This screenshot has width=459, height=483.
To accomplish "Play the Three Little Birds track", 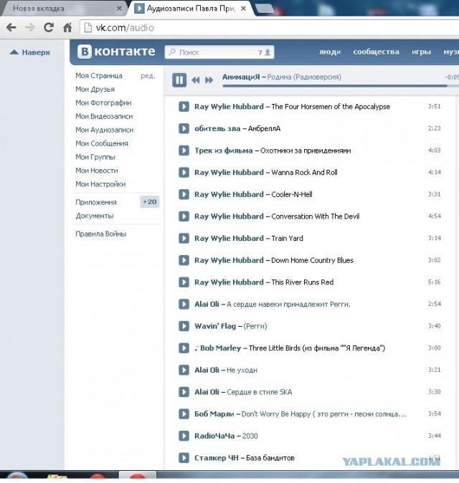I will tap(184, 348).
